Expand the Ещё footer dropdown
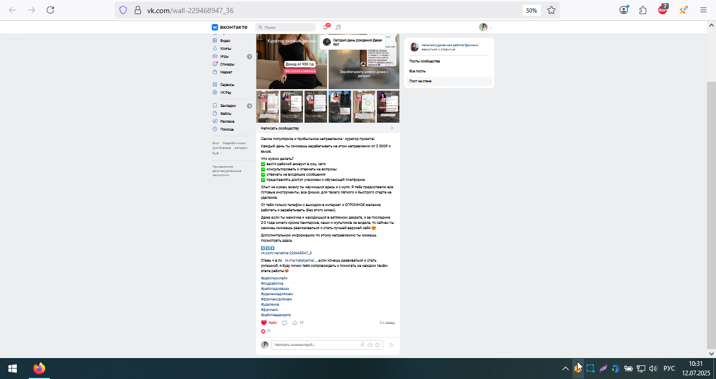Screen dimensions: 716x379 tap(216, 153)
